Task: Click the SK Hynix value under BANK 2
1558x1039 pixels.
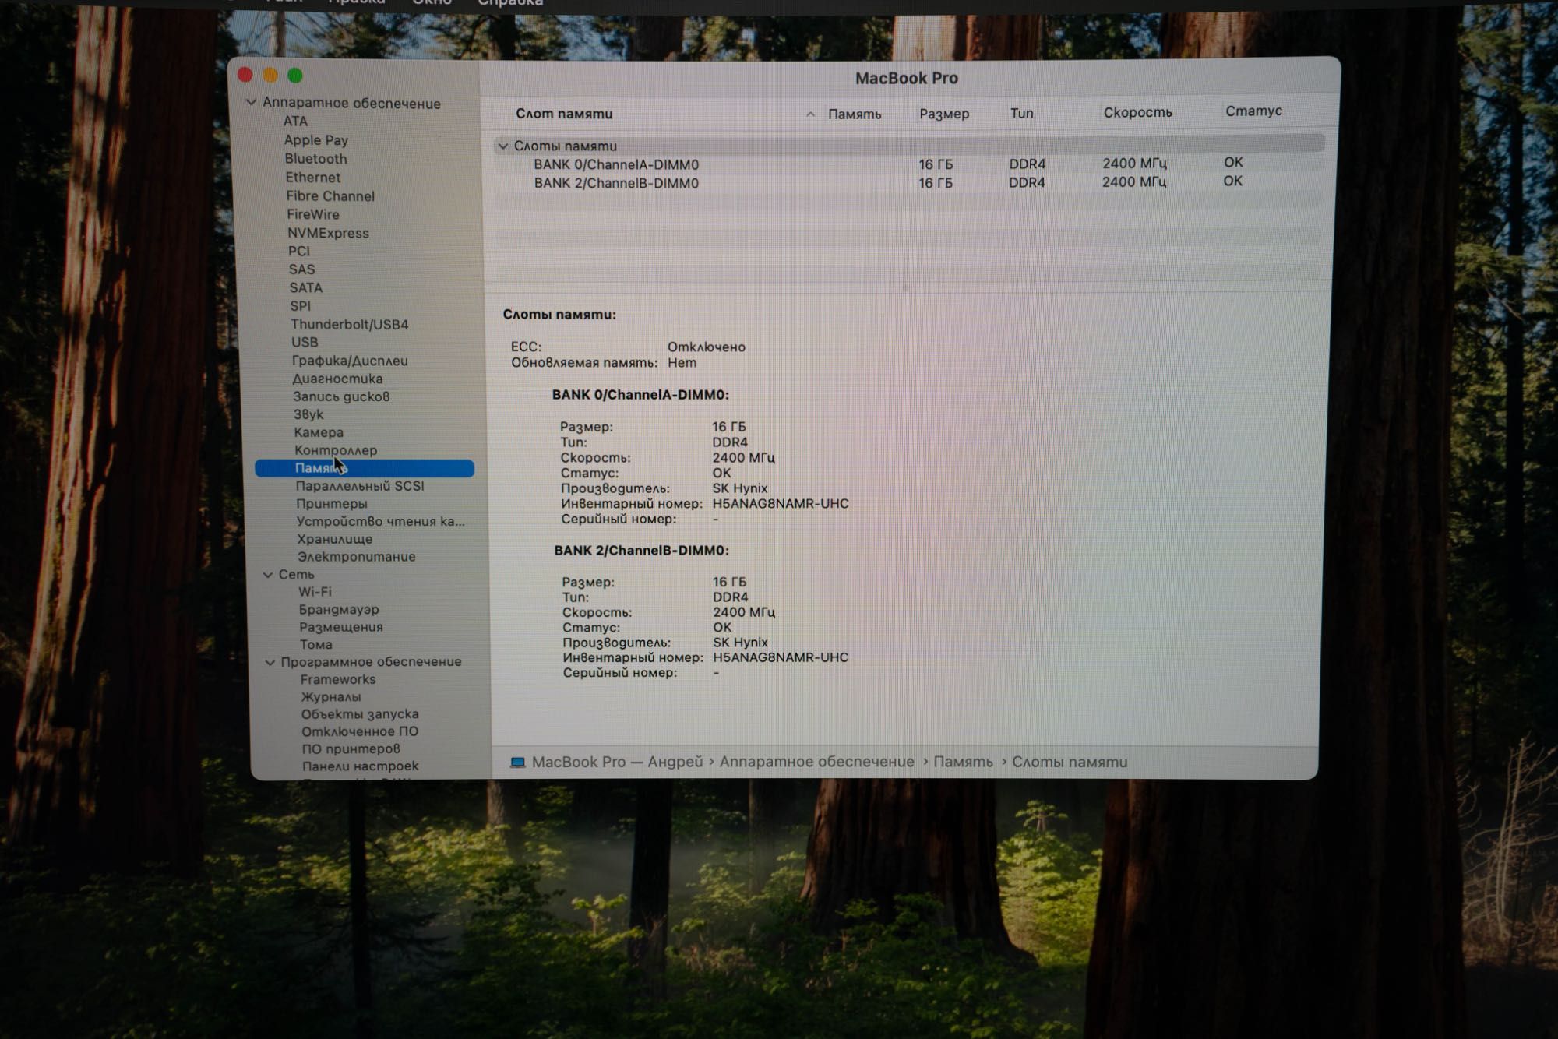Action: click(x=740, y=643)
